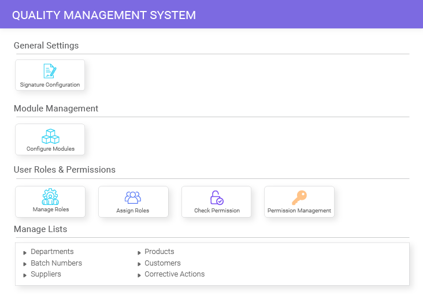
Task: Select the Permission Management label
Action: [x=299, y=210]
